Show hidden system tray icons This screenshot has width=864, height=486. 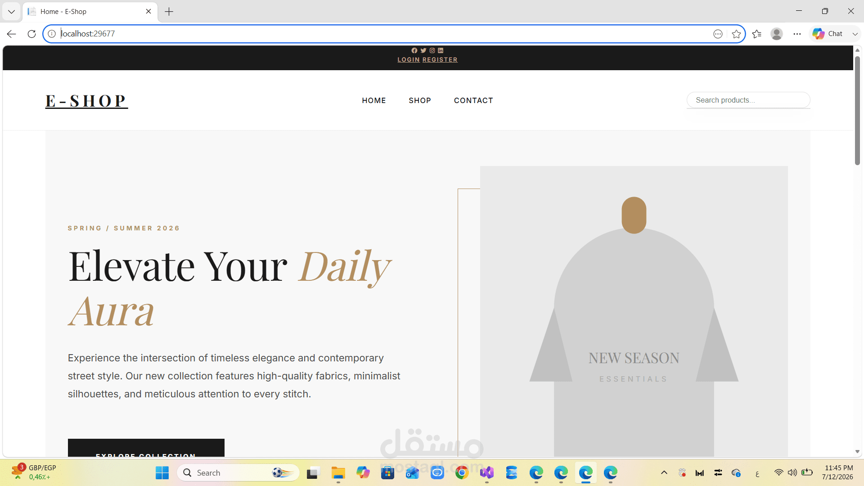tap(664, 472)
